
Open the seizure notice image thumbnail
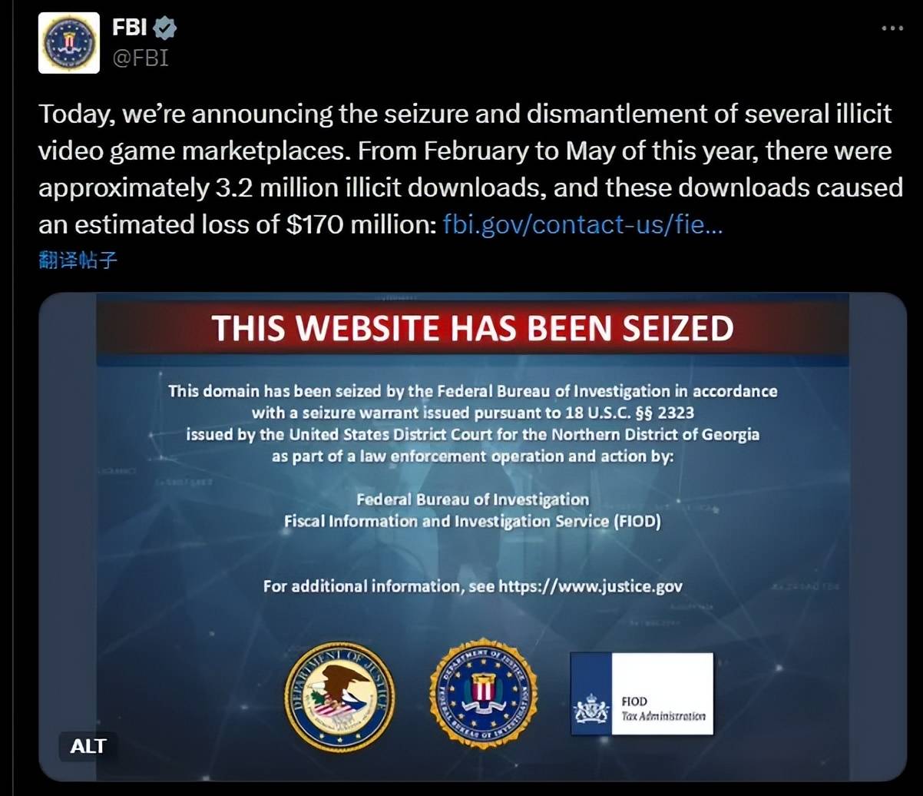tap(473, 537)
